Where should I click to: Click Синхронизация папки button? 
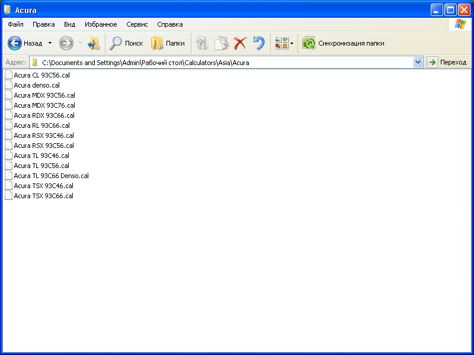tap(344, 43)
